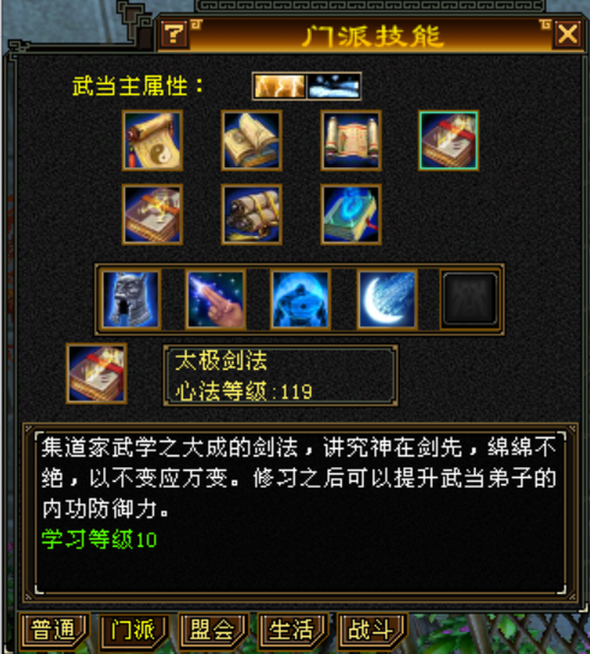Activate the crescent moon skill

click(x=386, y=299)
